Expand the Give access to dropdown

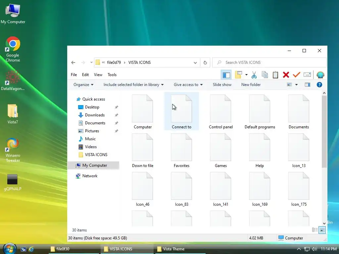(x=188, y=85)
